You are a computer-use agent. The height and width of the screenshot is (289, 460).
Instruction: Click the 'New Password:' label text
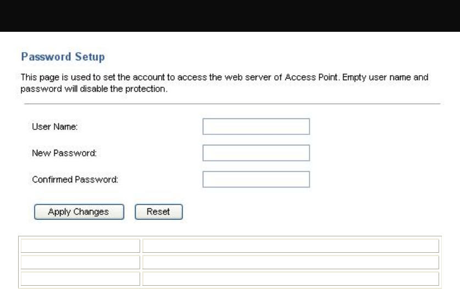[x=64, y=153]
